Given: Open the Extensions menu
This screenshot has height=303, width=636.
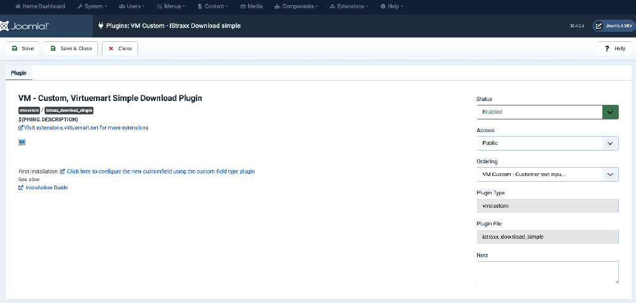Looking at the screenshot, I should point(349,6).
